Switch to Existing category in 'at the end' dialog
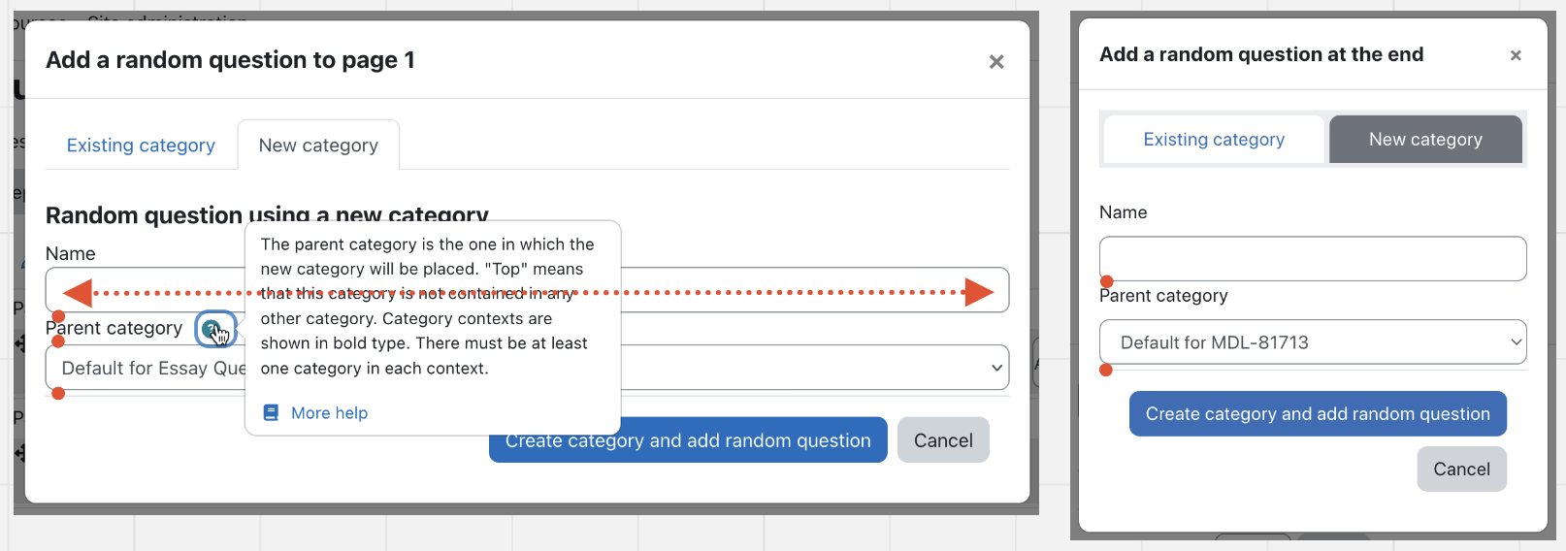This screenshot has height=551, width=1566. (1214, 140)
